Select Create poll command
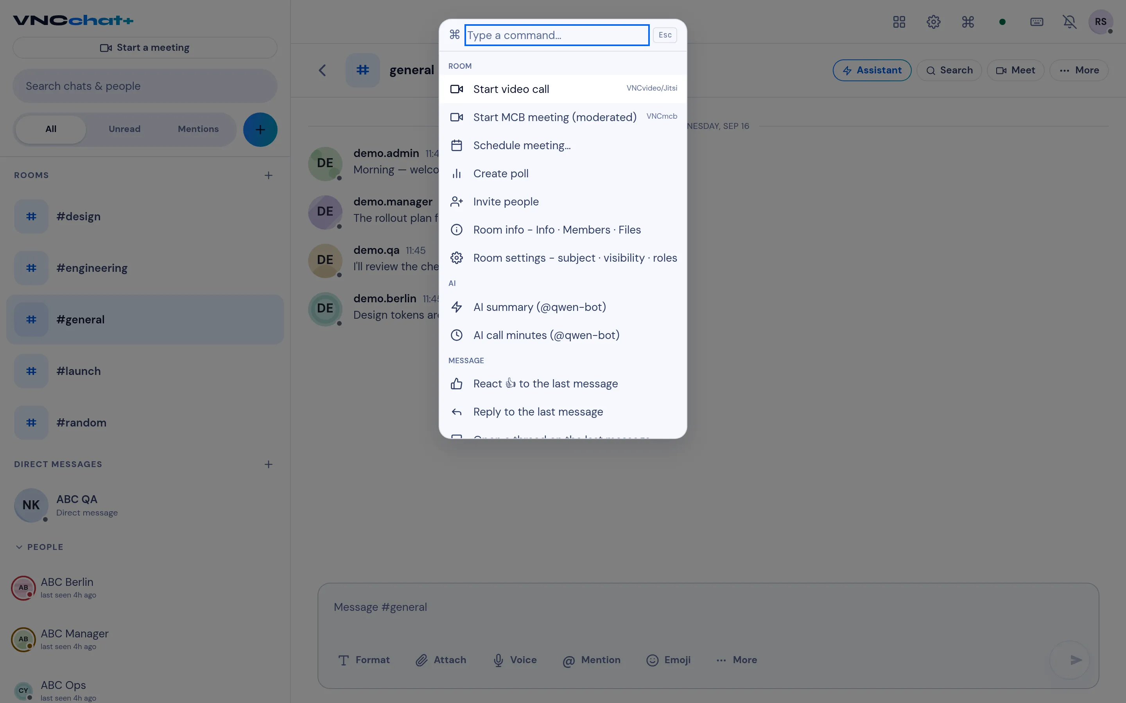This screenshot has height=703, width=1126. click(563, 173)
